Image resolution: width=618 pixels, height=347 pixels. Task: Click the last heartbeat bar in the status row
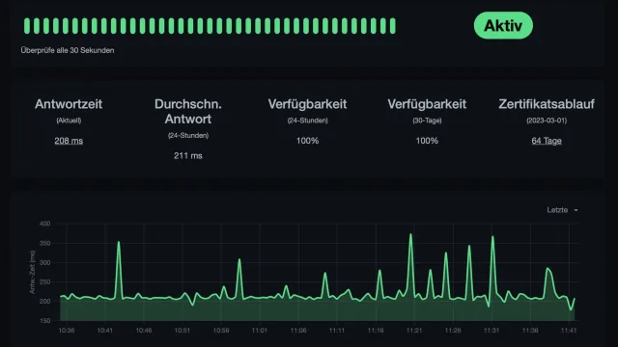pyautogui.click(x=393, y=26)
